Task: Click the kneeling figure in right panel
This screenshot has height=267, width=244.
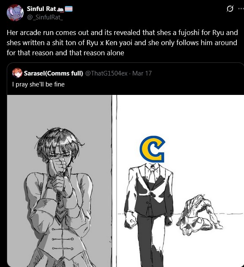Action: pos(201,215)
